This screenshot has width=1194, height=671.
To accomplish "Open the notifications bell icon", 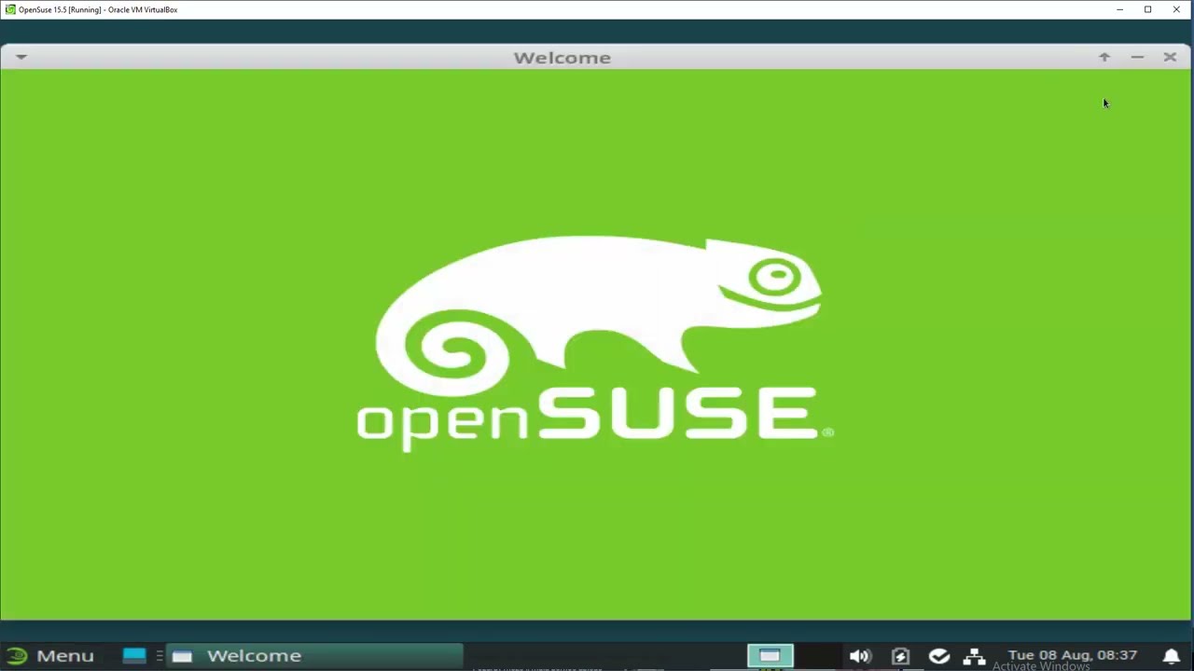I will click(1172, 656).
